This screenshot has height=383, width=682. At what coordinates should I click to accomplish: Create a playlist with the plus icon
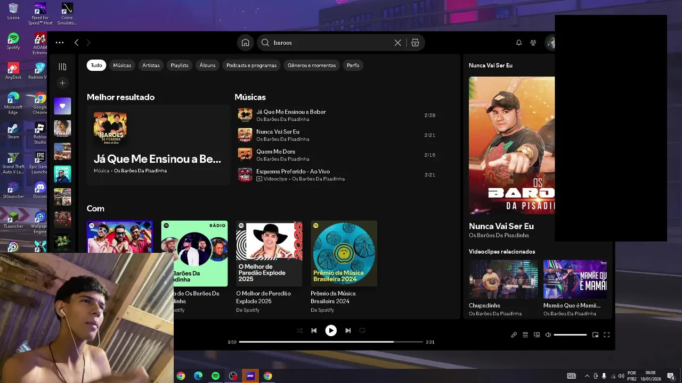62,83
